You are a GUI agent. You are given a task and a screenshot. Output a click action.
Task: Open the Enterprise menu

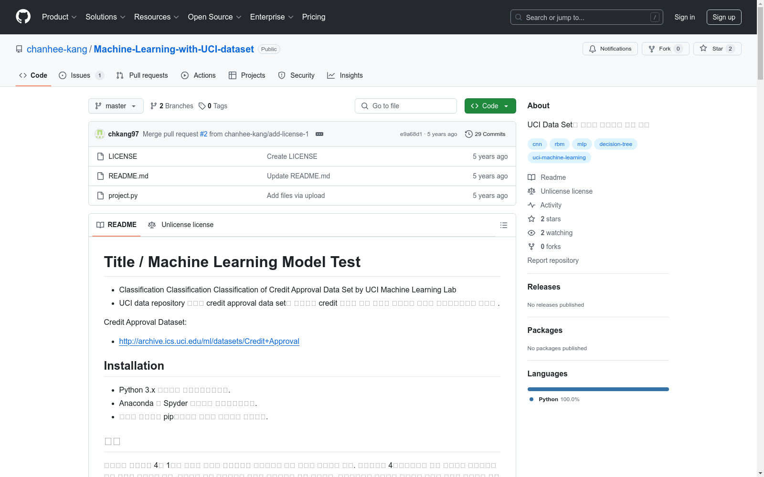tap(272, 17)
